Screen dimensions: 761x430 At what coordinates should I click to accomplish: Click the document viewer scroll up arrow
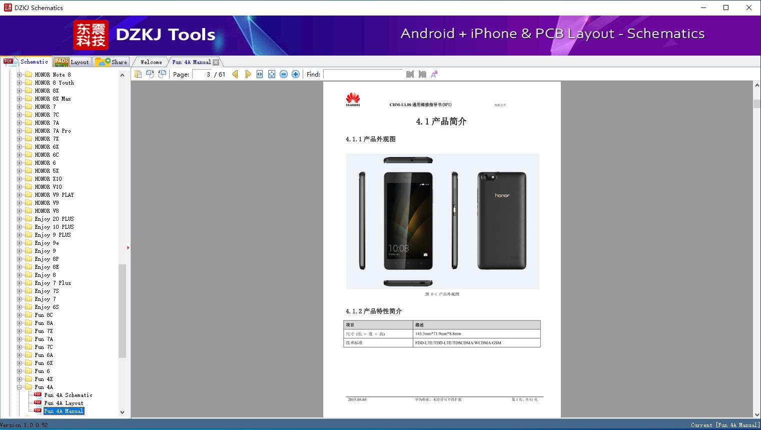click(x=757, y=86)
